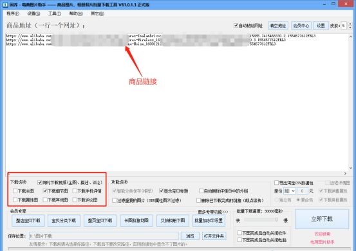This screenshot has width=356, height=251.
Task: Toggle 自动粘贴网址 checkbox
Action: coord(236,25)
